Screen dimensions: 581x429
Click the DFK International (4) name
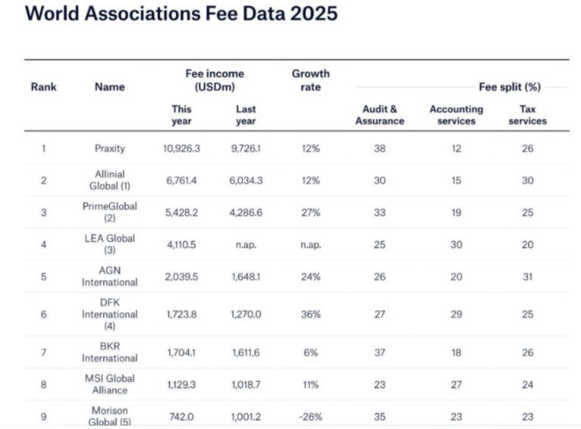(x=110, y=314)
